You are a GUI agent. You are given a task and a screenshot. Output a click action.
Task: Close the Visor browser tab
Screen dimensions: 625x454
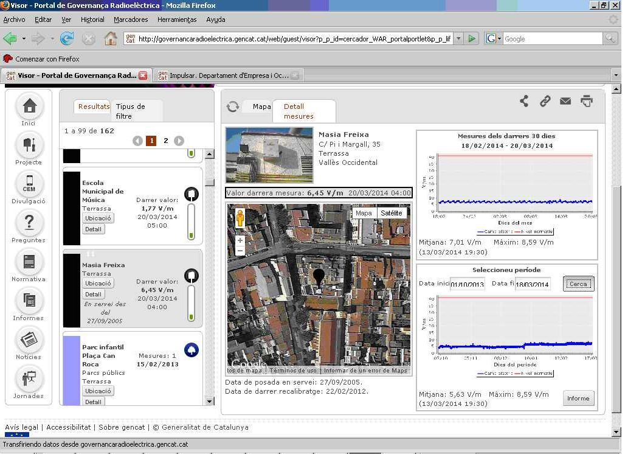click(x=143, y=75)
